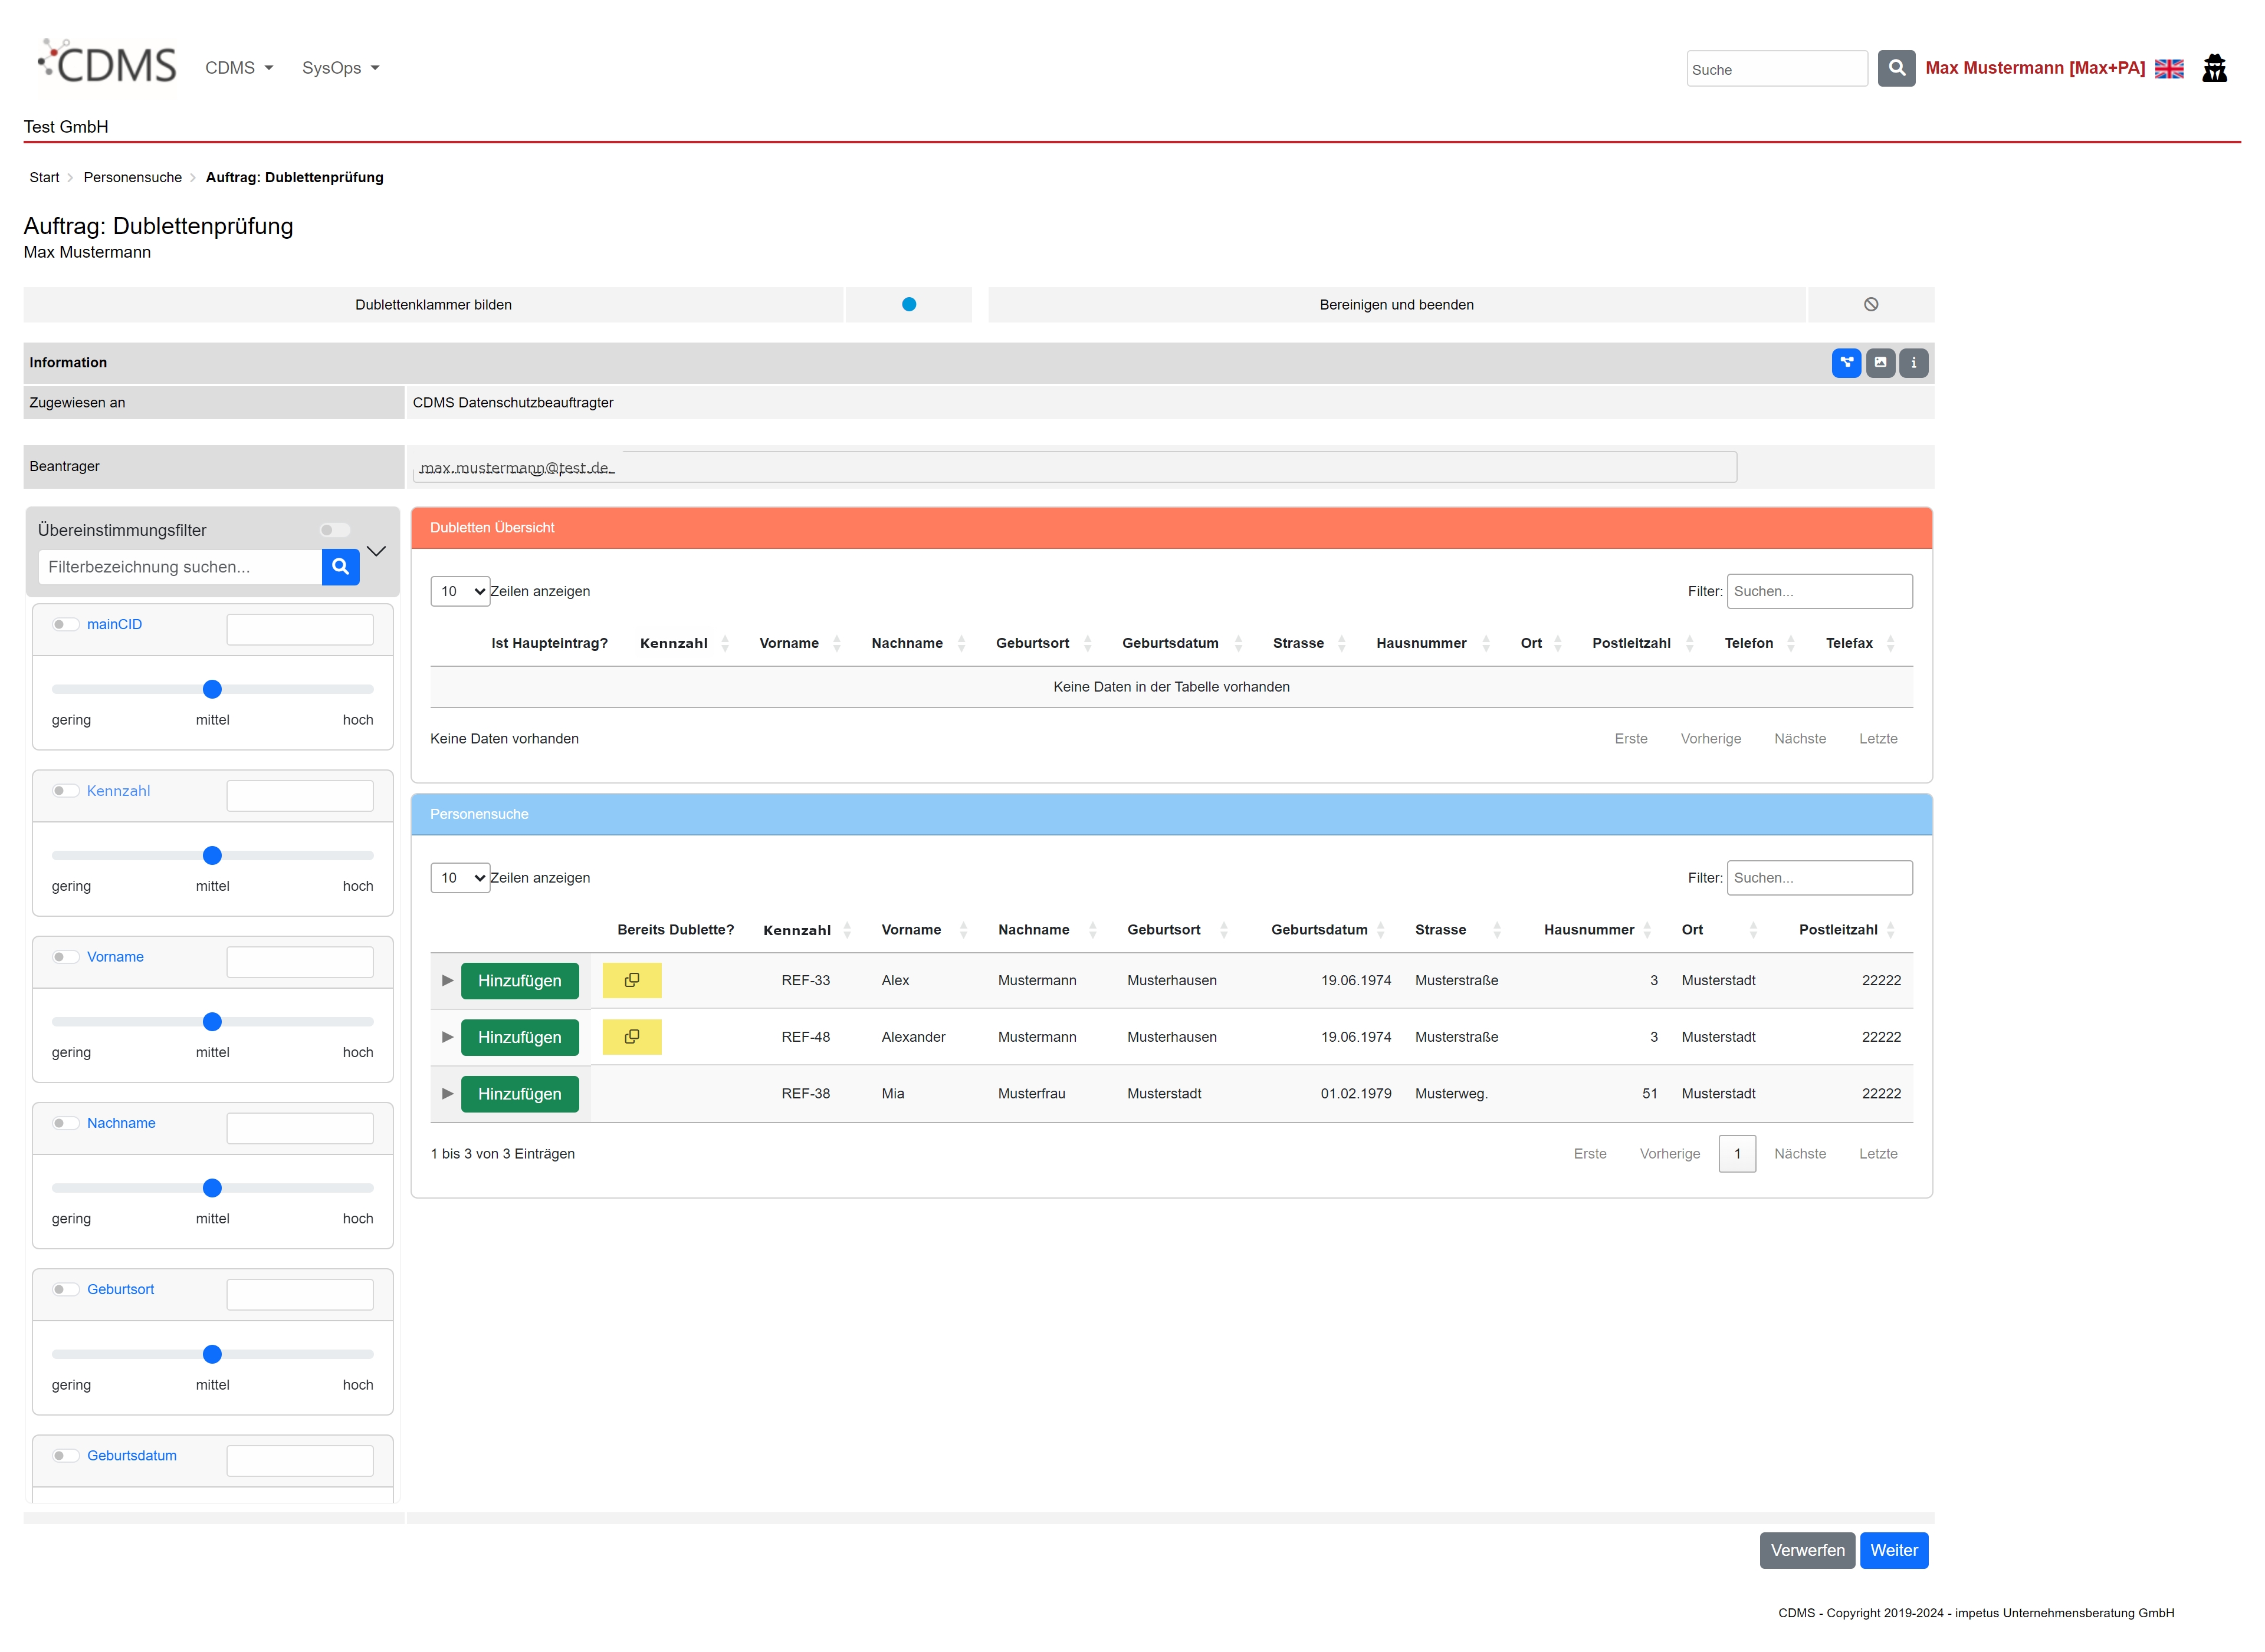Viewport: 2265px width, 1652px height.
Task: Enable the Vorname filter toggle
Action: click(x=65, y=957)
